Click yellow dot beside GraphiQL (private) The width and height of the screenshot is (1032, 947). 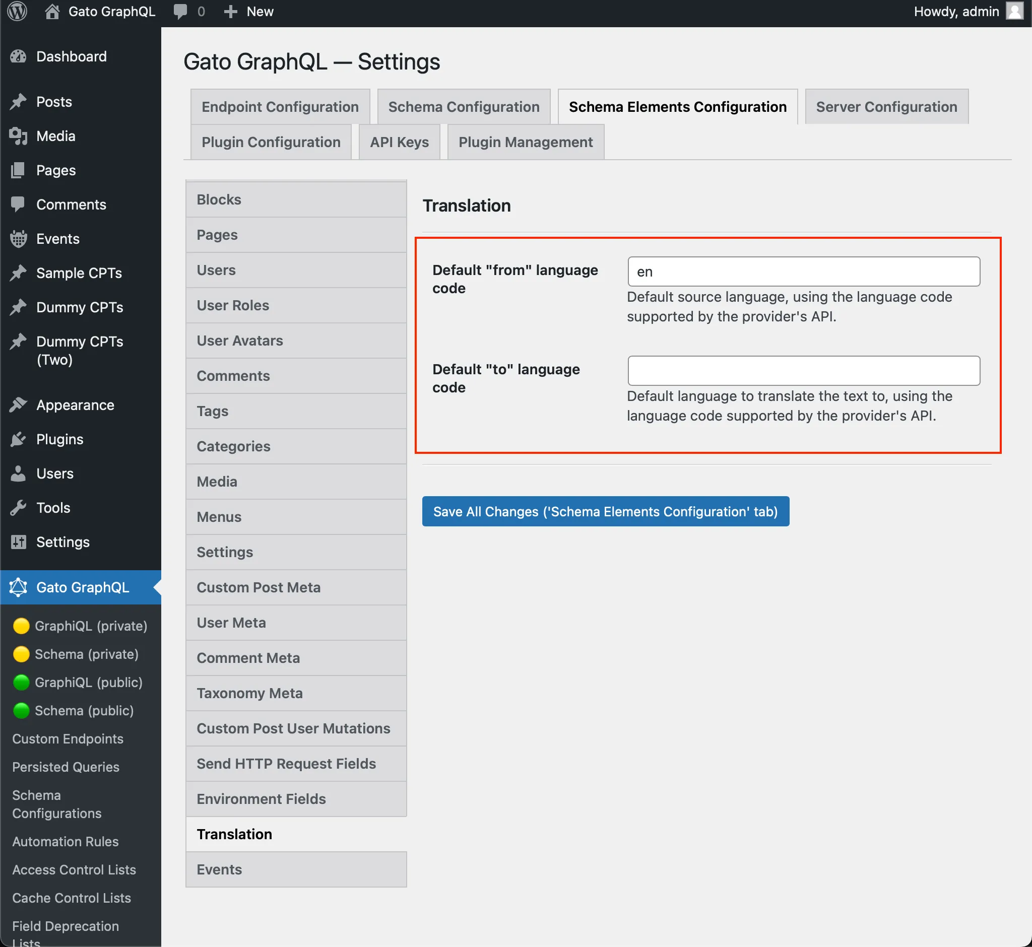21,626
